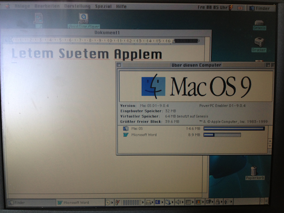This screenshot has width=284, height=213.
Task: Click the Finder face Mac OS 9 logo
Action: click(x=153, y=86)
